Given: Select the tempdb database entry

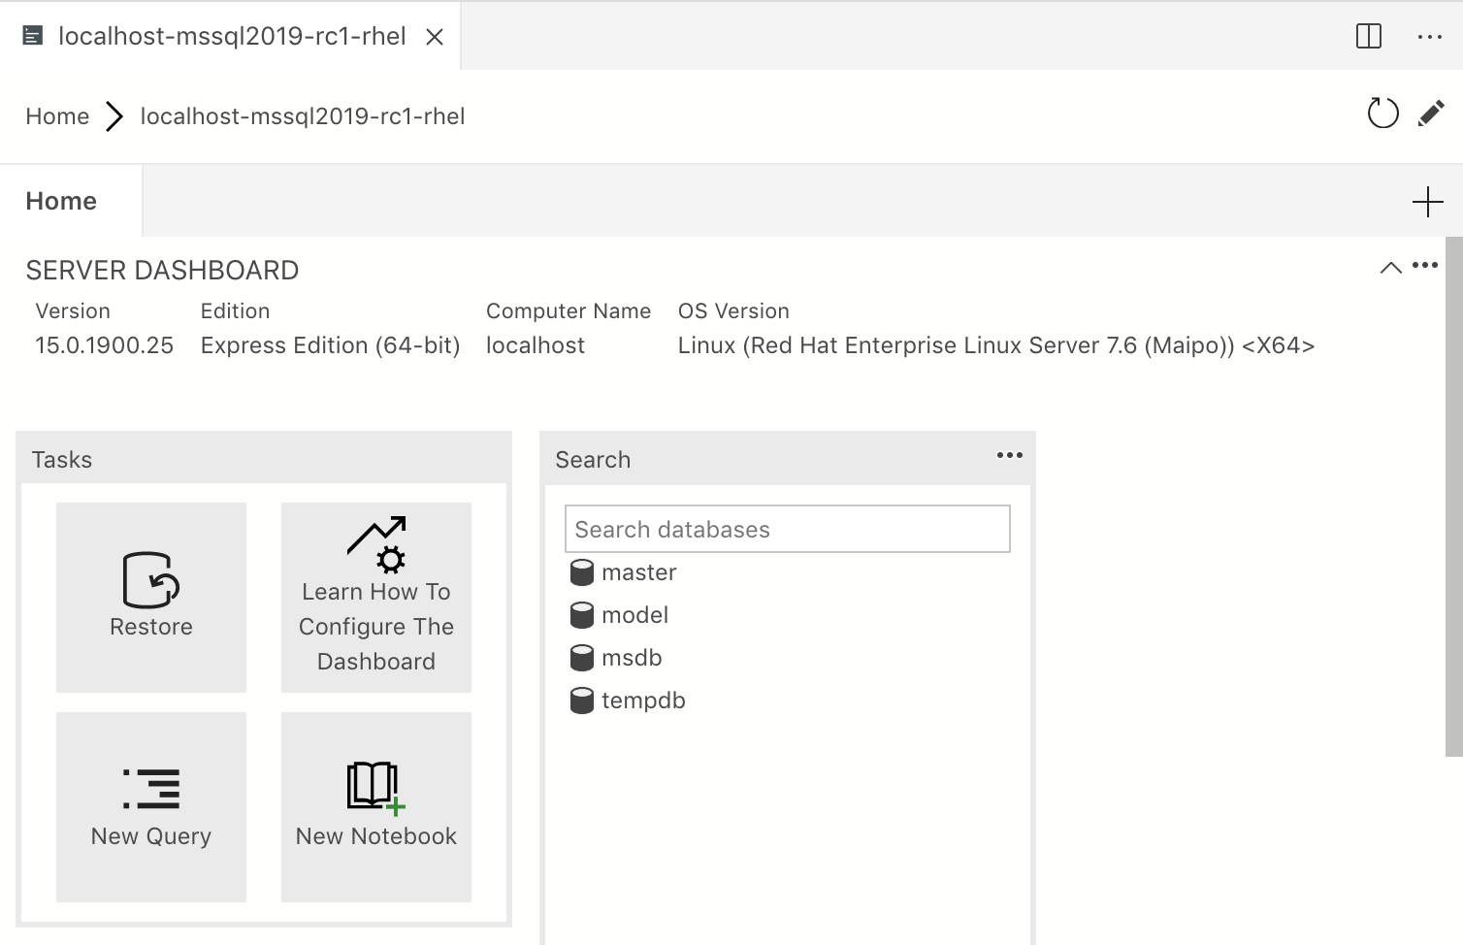Looking at the screenshot, I should click(x=643, y=701).
